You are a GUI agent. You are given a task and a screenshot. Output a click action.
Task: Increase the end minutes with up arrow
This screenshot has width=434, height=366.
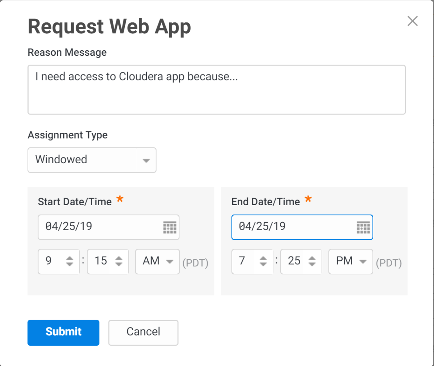pyautogui.click(x=312, y=258)
